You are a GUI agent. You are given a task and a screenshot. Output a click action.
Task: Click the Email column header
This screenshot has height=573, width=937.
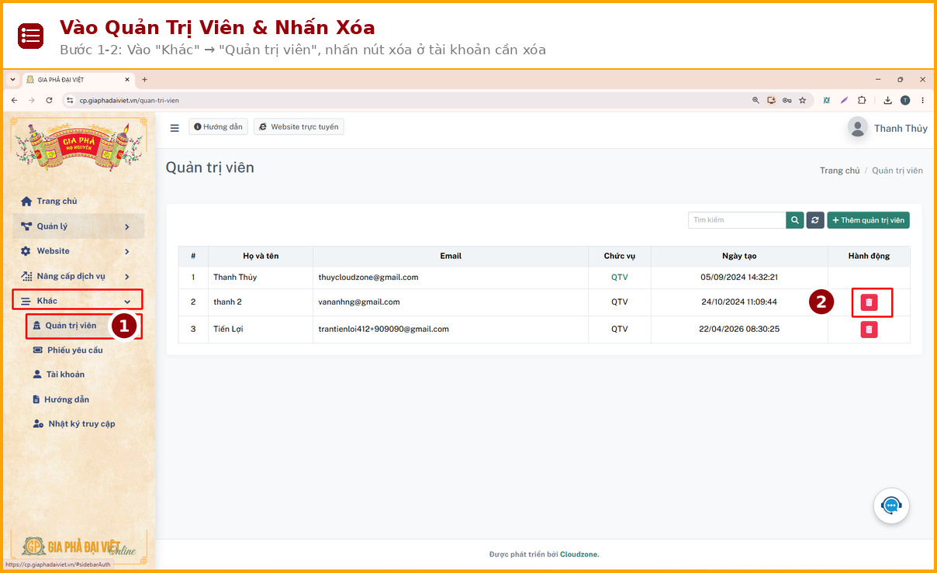click(x=451, y=256)
